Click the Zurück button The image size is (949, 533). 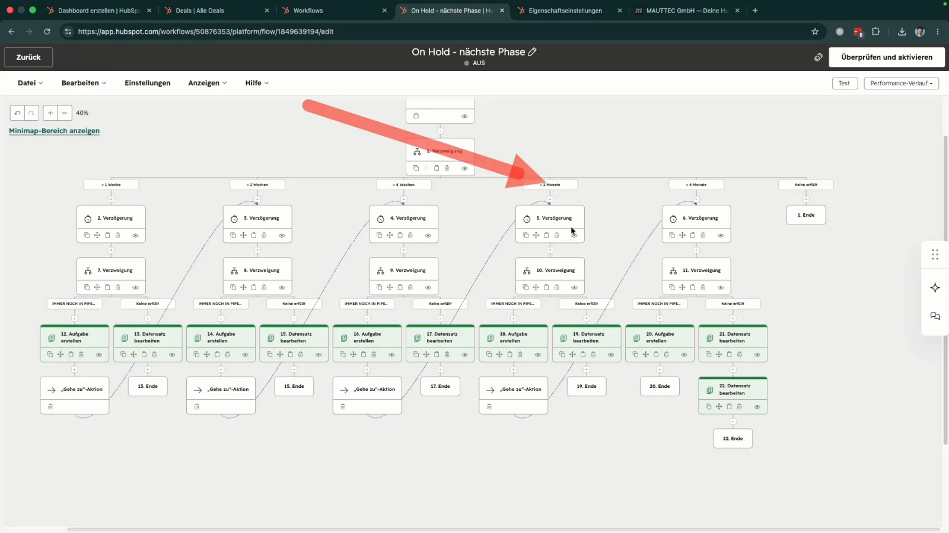click(x=28, y=57)
